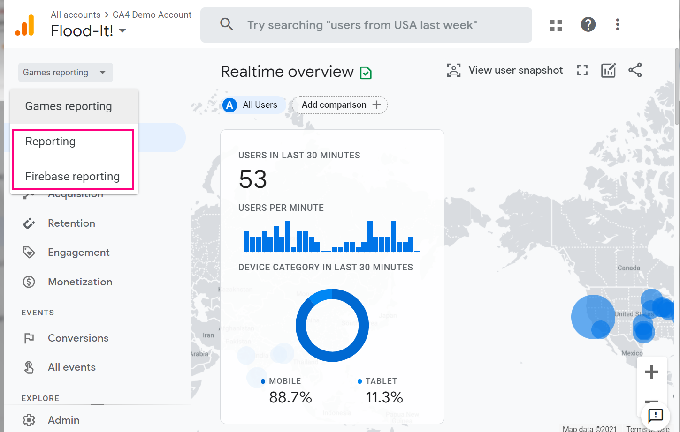Collapse the Games reporting dropdown
The height and width of the screenshot is (432, 680).
[x=65, y=73]
